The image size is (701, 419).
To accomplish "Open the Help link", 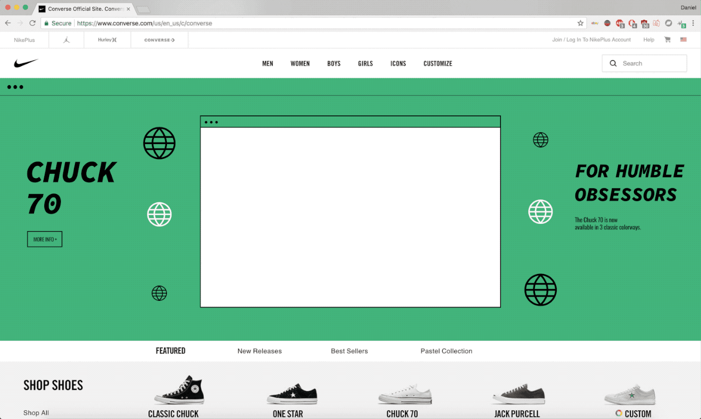I will (649, 39).
